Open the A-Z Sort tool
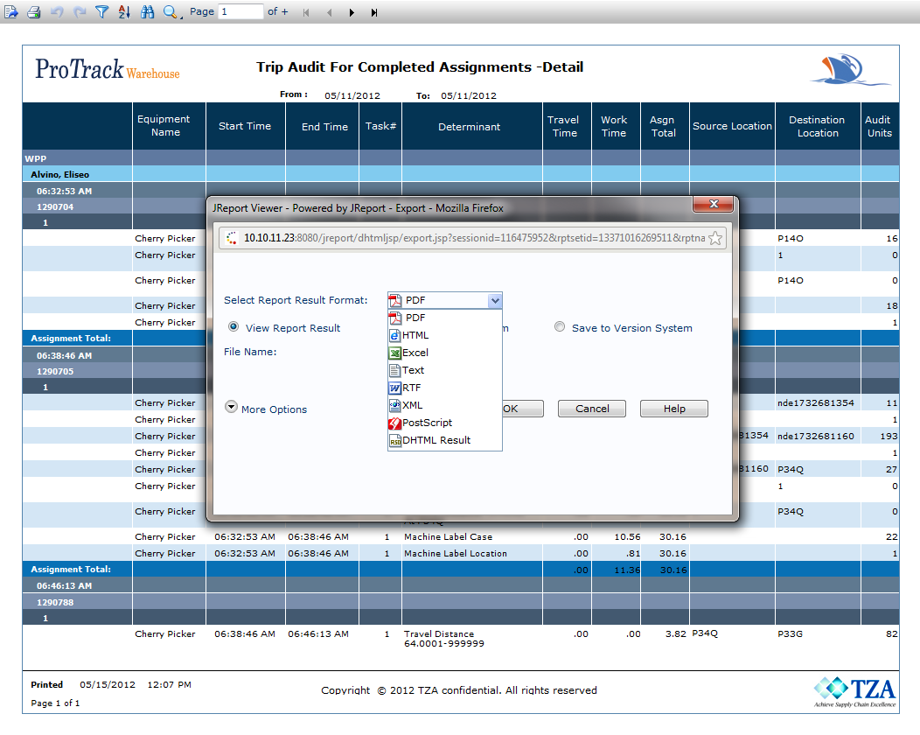The height and width of the screenshot is (735, 920). 124,11
